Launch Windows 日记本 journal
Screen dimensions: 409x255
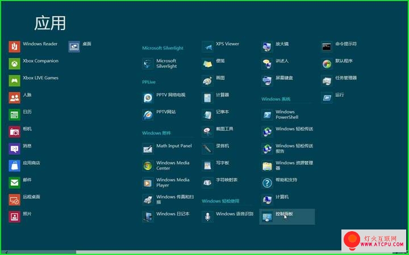coord(166,216)
